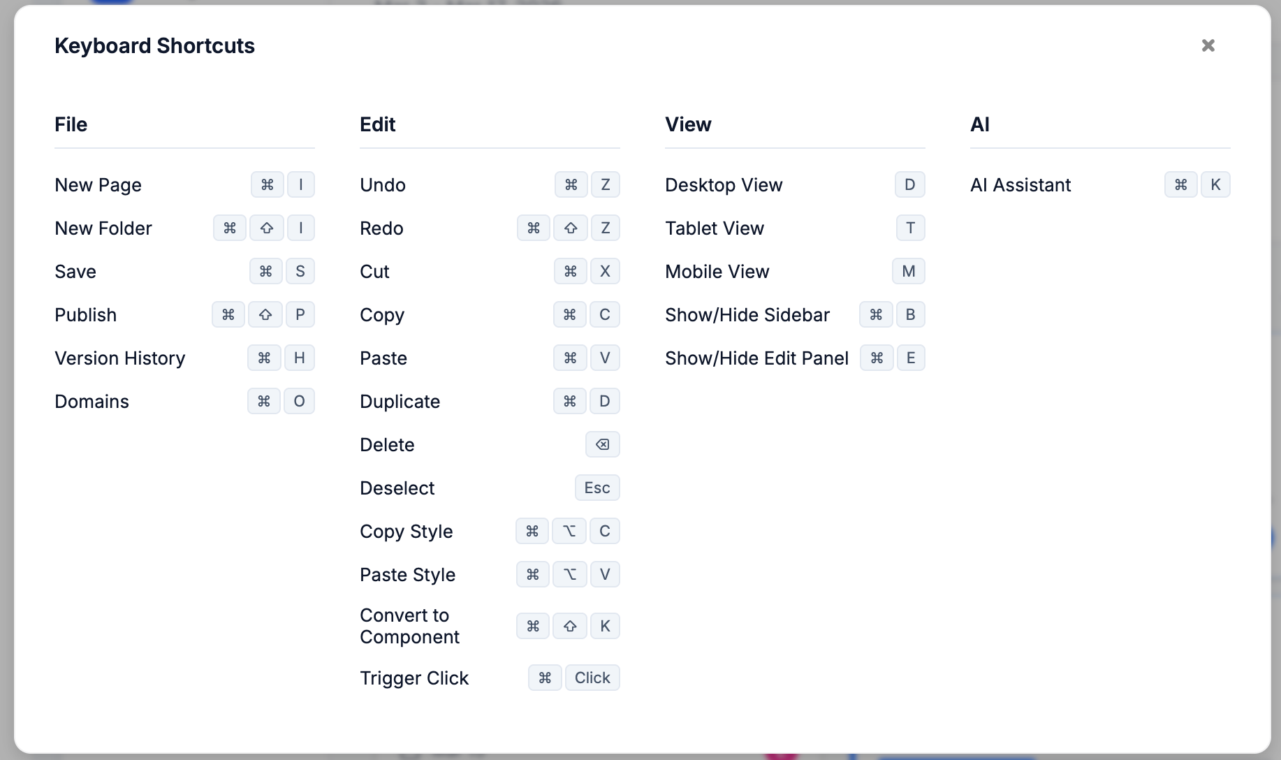Click the T key badge for Tablet View
The width and height of the screenshot is (1281, 760).
[x=909, y=228]
